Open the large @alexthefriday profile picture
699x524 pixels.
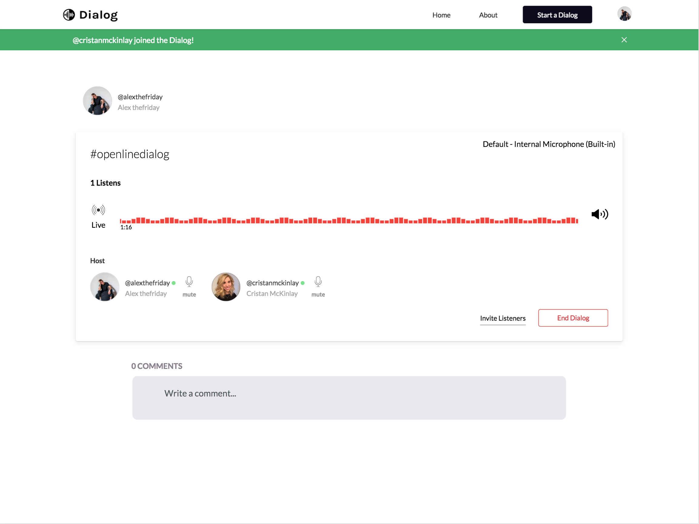(x=97, y=101)
